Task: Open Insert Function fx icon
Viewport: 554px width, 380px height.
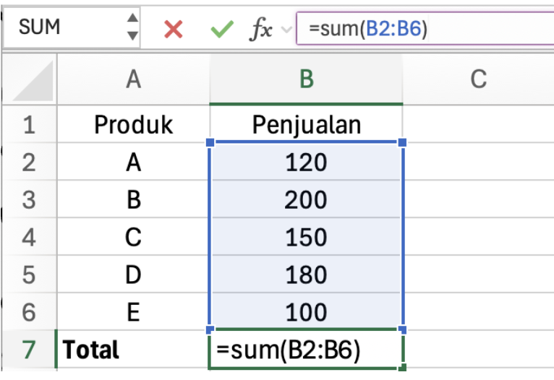Action: [x=261, y=29]
